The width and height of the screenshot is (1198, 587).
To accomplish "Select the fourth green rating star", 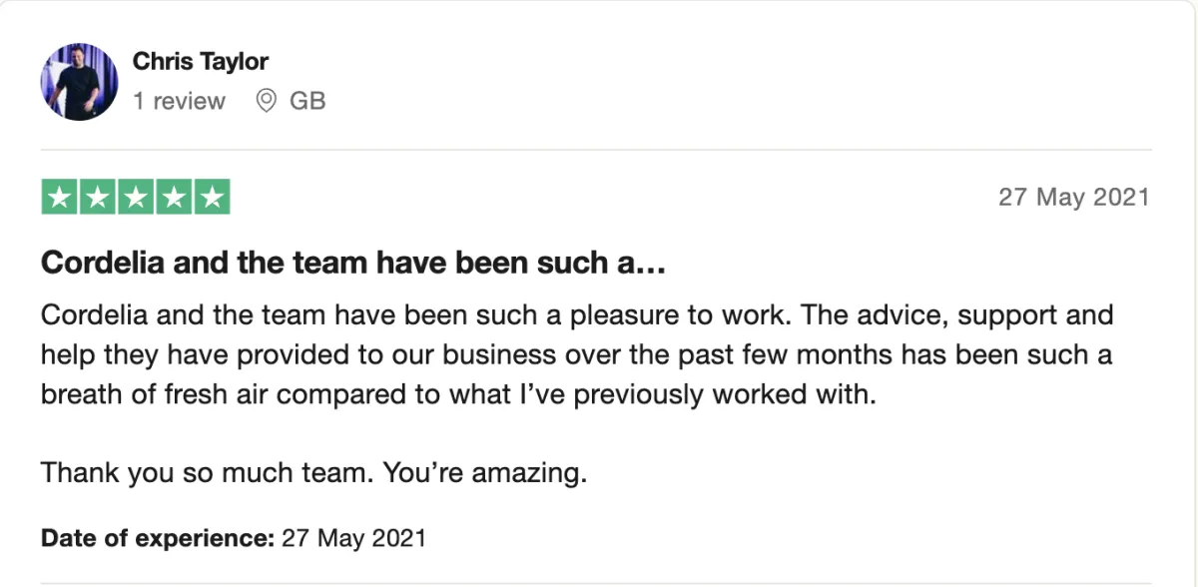I will (174, 197).
